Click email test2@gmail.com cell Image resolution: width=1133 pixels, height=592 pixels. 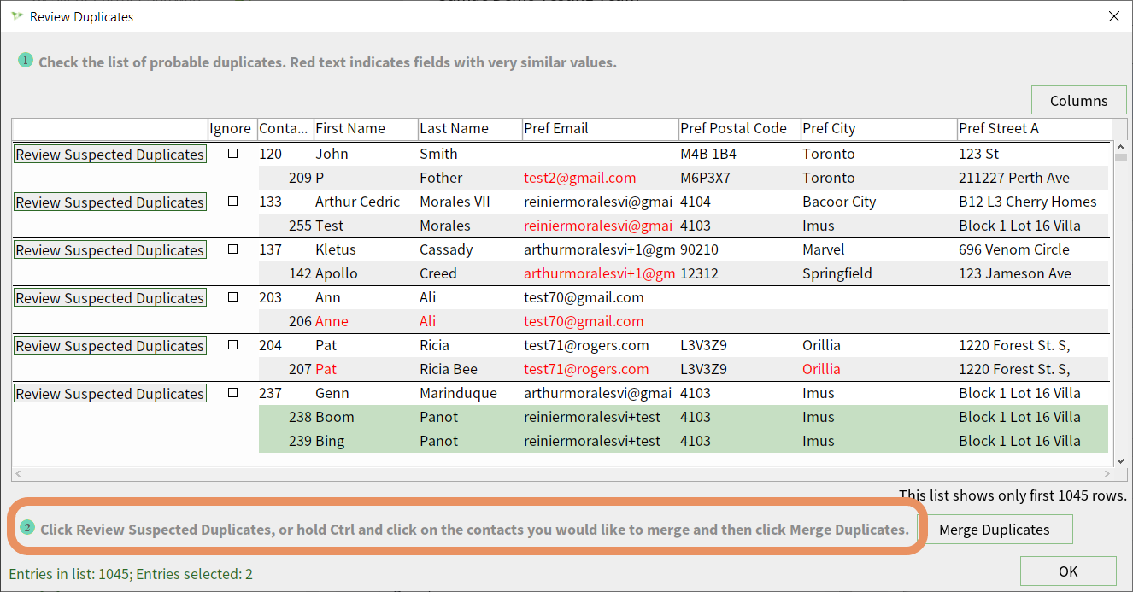579,178
